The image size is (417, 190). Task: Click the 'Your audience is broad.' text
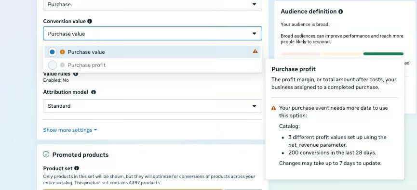click(x=305, y=25)
